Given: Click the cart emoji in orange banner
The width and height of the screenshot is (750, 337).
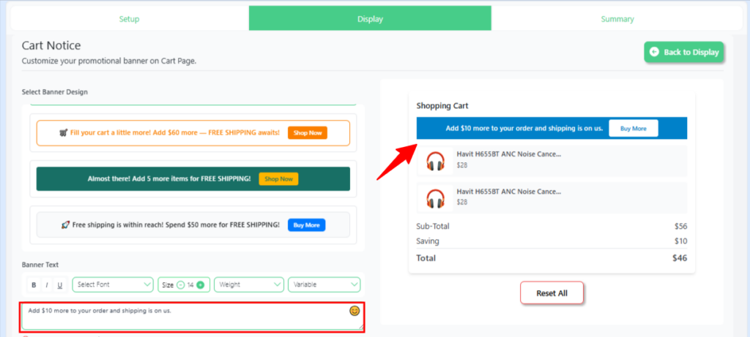Looking at the screenshot, I should 63,133.
